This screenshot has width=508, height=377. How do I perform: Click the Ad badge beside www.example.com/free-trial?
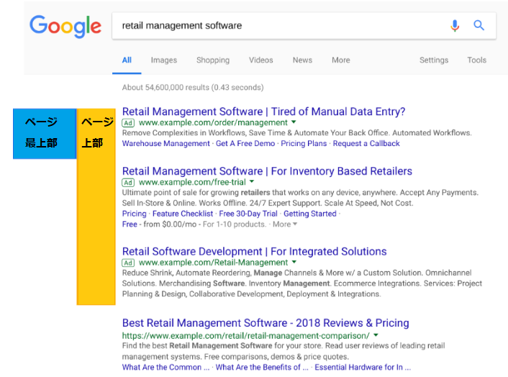pos(128,182)
